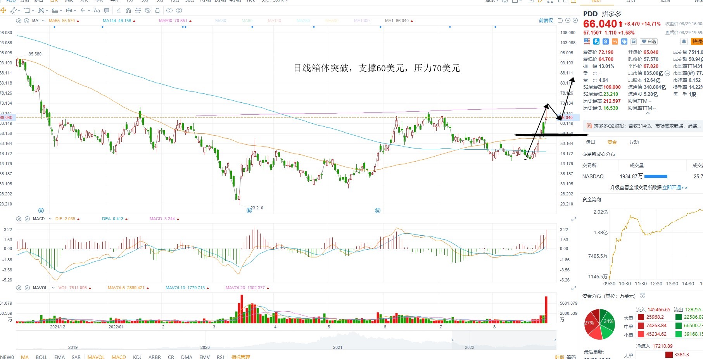Add PDD to watchlist via 自选
The height and width of the screenshot is (359, 703).
(x=649, y=41)
